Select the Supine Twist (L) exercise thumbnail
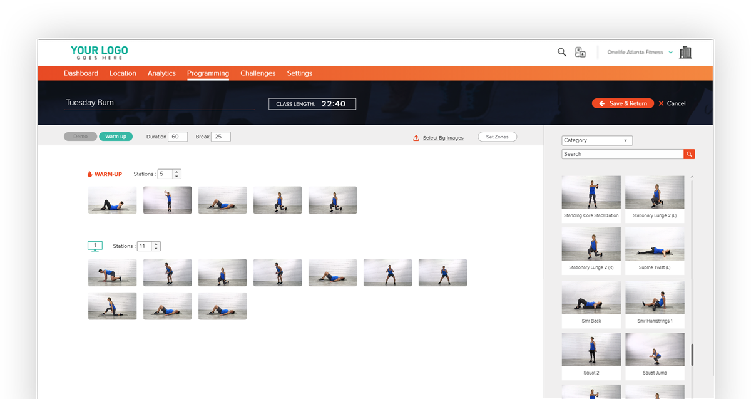Screen dimensions: 751x399 coord(655,244)
